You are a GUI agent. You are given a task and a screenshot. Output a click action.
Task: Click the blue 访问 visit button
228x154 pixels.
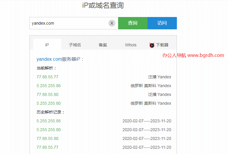[162, 23]
